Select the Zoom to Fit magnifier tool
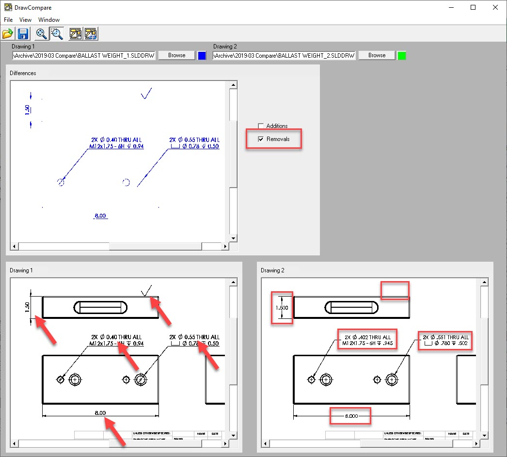The height and width of the screenshot is (457, 507). [x=42, y=33]
